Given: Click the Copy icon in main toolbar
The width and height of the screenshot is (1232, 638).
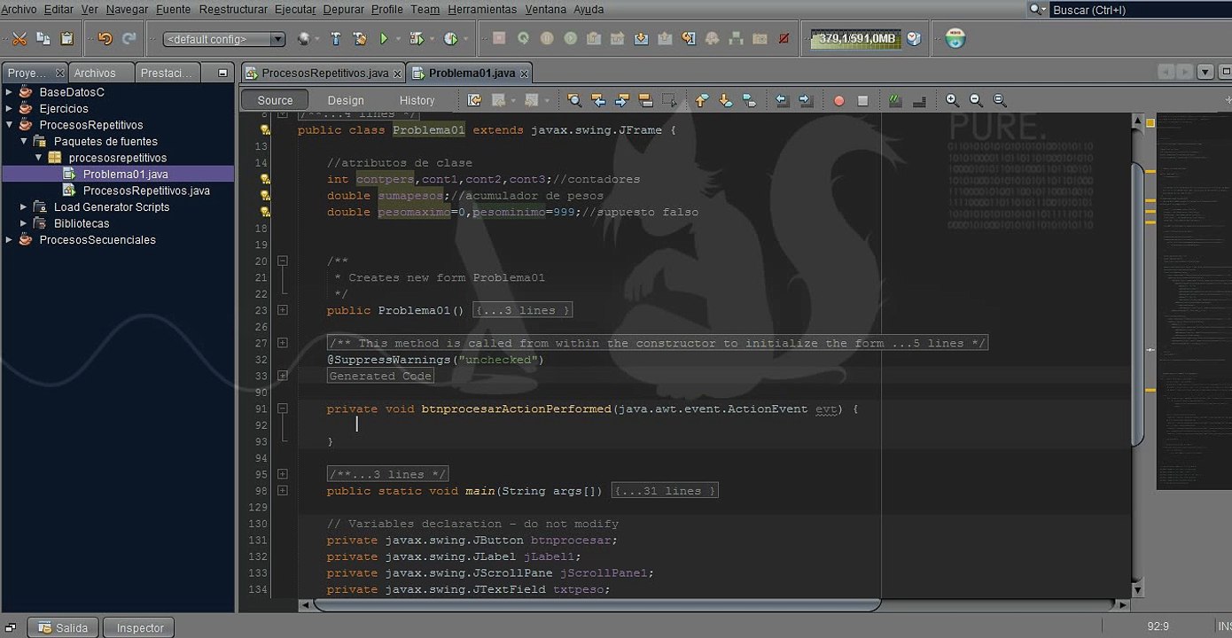Looking at the screenshot, I should click(43, 39).
